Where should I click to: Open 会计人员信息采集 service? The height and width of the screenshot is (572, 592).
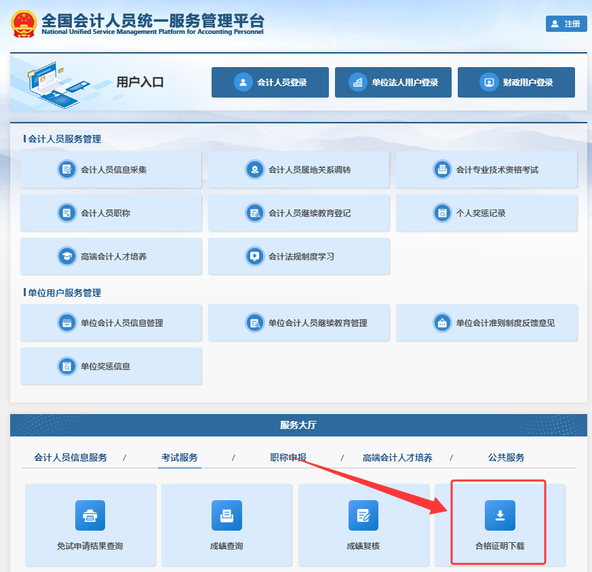[111, 169]
